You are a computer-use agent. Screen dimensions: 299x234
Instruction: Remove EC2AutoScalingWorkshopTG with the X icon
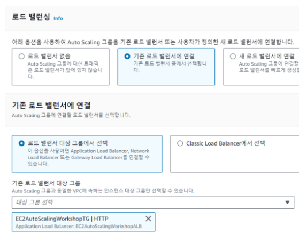tap(148, 219)
